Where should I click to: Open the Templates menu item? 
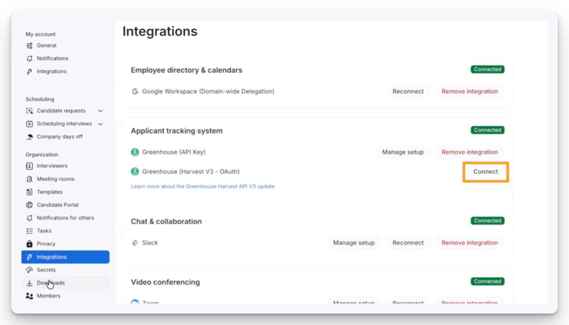[x=49, y=192]
